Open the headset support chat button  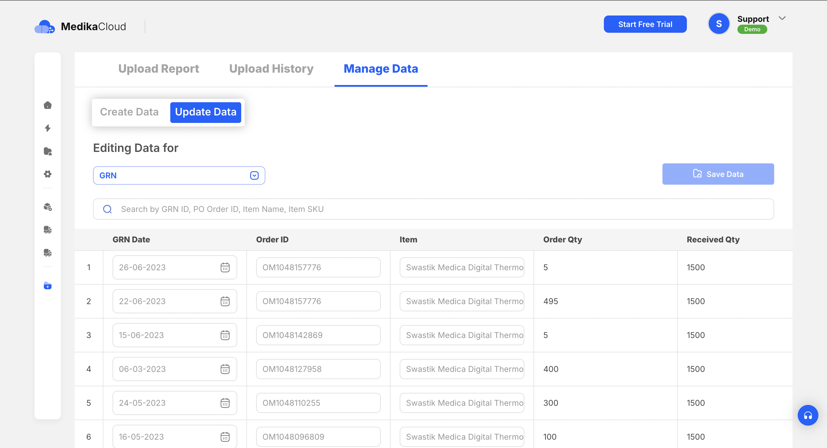click(x=808, y=415)
